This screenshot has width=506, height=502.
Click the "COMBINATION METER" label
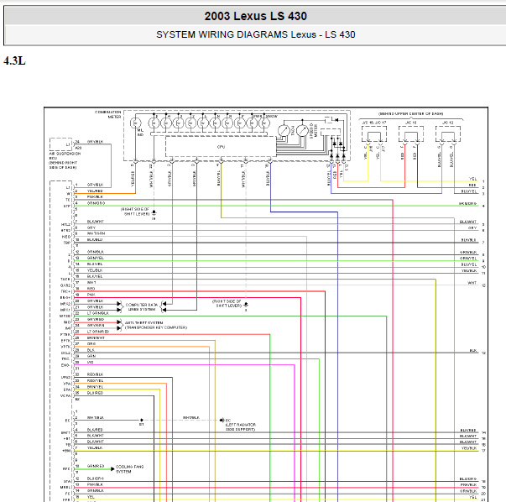(x=107, y=114)
